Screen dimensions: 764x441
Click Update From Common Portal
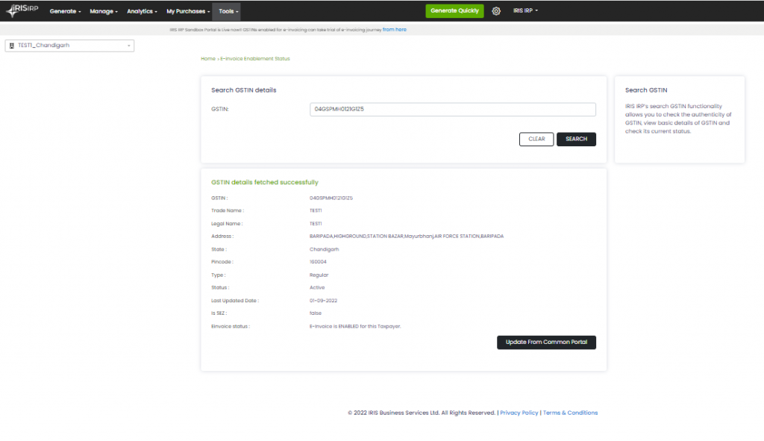click(546, 342)
